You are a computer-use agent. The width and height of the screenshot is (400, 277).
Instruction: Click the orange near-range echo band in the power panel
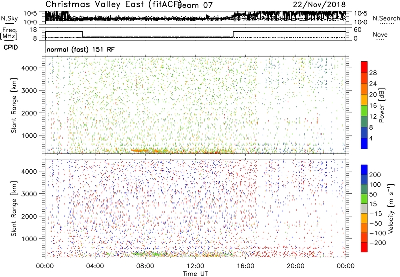pyautogui.click(x=140, y=150)
